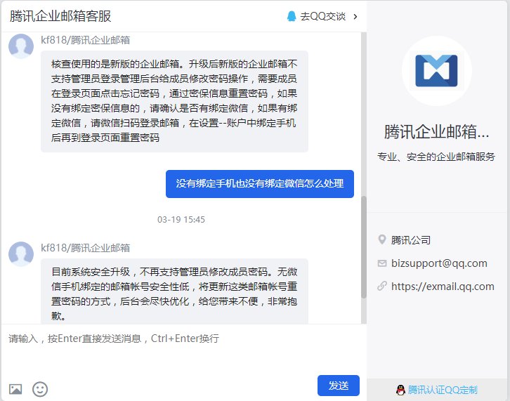
Task: Focus the message input field
Action: point(184,350)
